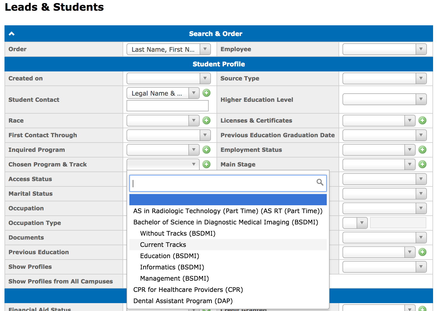Image resolution: width=437 pixels, height=311 pixels.
Task: Click disabled text field in Occupation Type row
Action: point(398,223)
